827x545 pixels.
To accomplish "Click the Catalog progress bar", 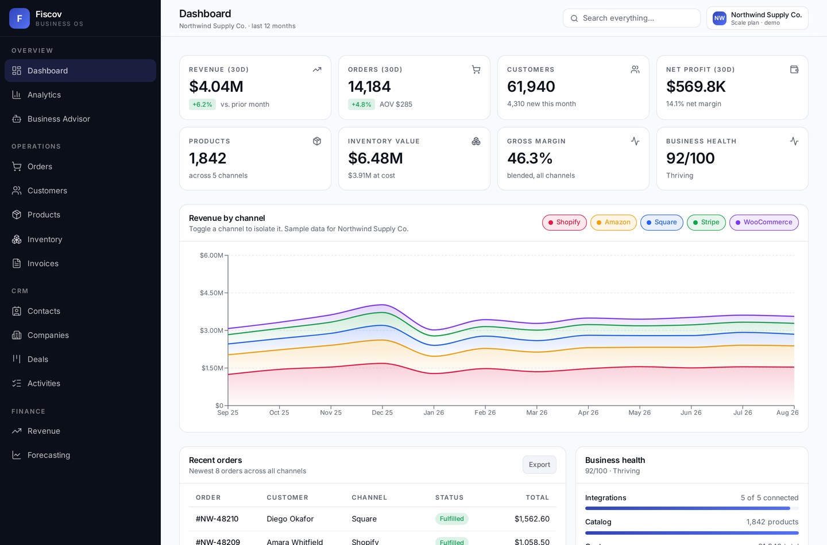I will tap(692, 532).
